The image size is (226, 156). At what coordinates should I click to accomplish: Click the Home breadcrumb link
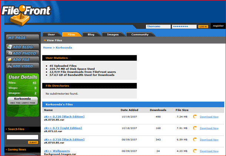pos(47,47)
